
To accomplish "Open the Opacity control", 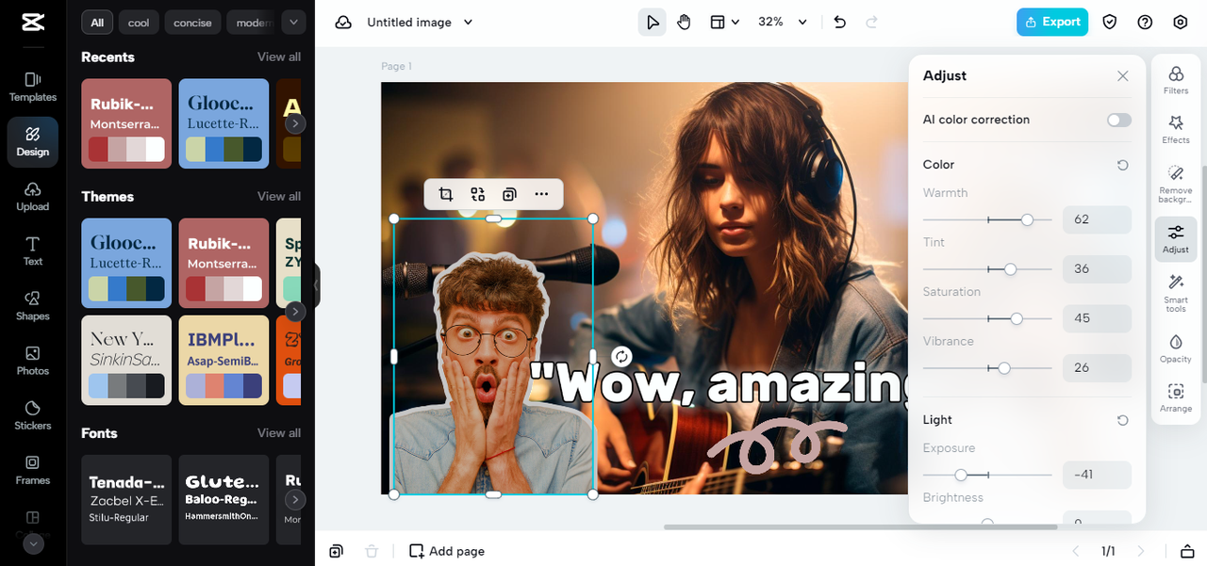I will (1176, 348).
